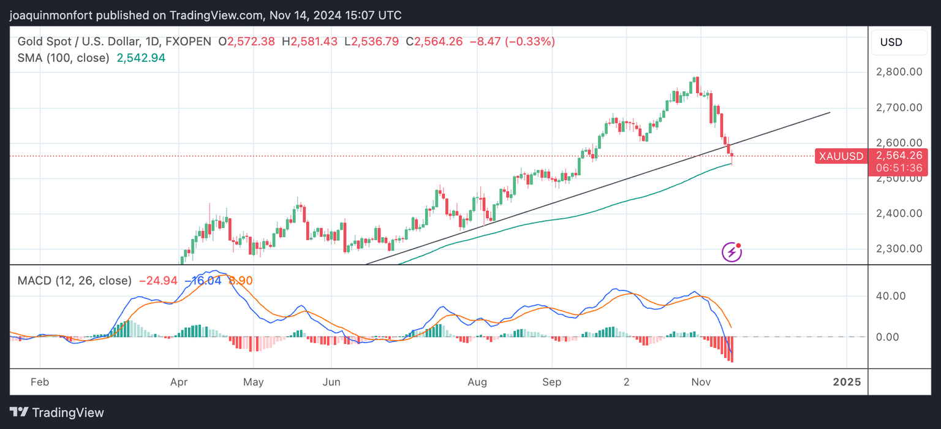Click the MACD histogram value −24.94

click(x=158, y=281)
